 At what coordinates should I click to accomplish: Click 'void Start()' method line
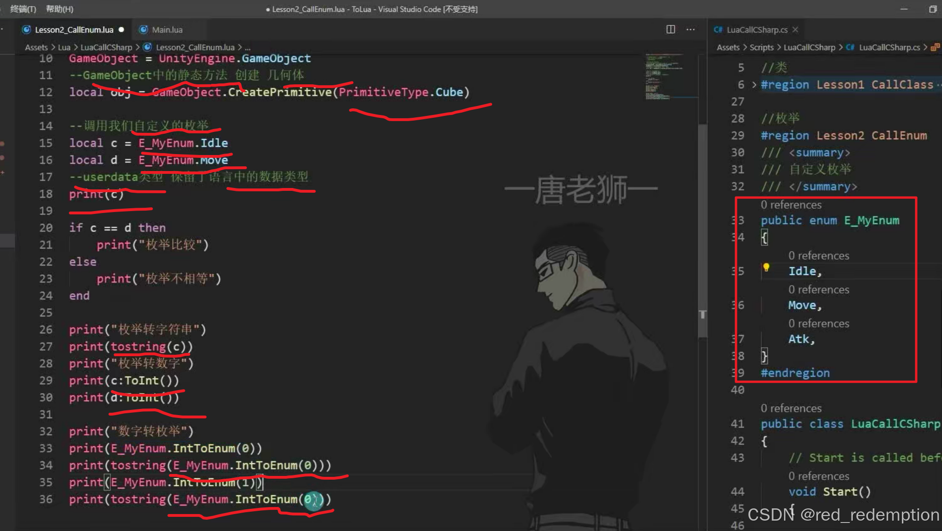point(830,492)
